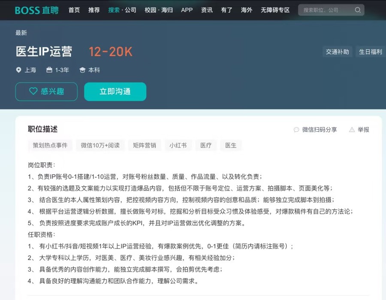This screenshot has width=386, height=300.
Task: Open the 校园 · 海归 menu
Action: 159,10
